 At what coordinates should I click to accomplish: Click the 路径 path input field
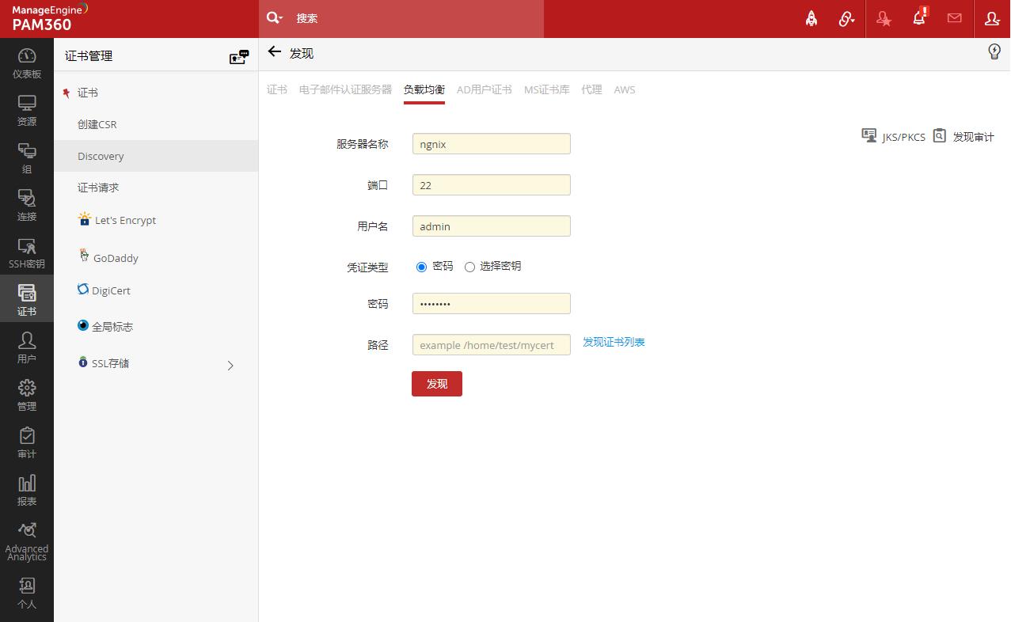click(491, 345)
